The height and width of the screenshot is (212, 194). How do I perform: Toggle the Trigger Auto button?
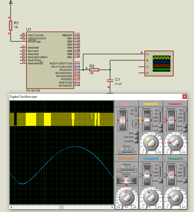point(136,133)
